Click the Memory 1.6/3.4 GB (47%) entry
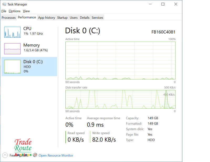The height and width of the screenshot is (162, 210). click(x=29, y=49)
